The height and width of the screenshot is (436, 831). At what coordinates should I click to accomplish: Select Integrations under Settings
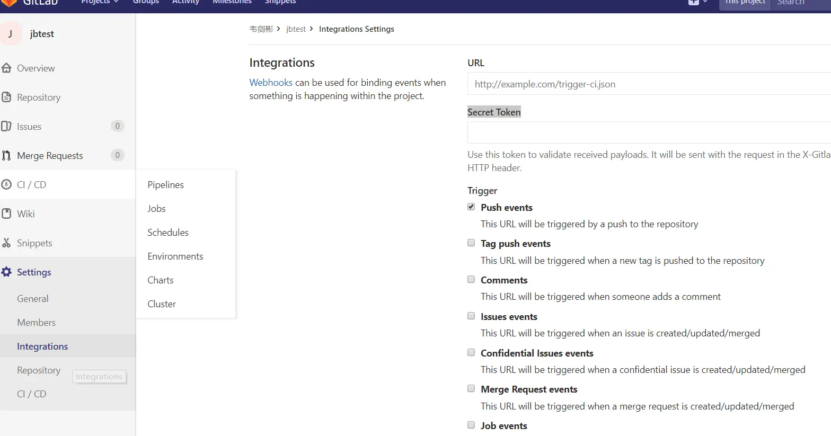[42, 346]
